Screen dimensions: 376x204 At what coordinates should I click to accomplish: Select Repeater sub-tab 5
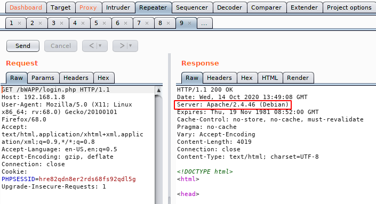[x=96, y=23]
